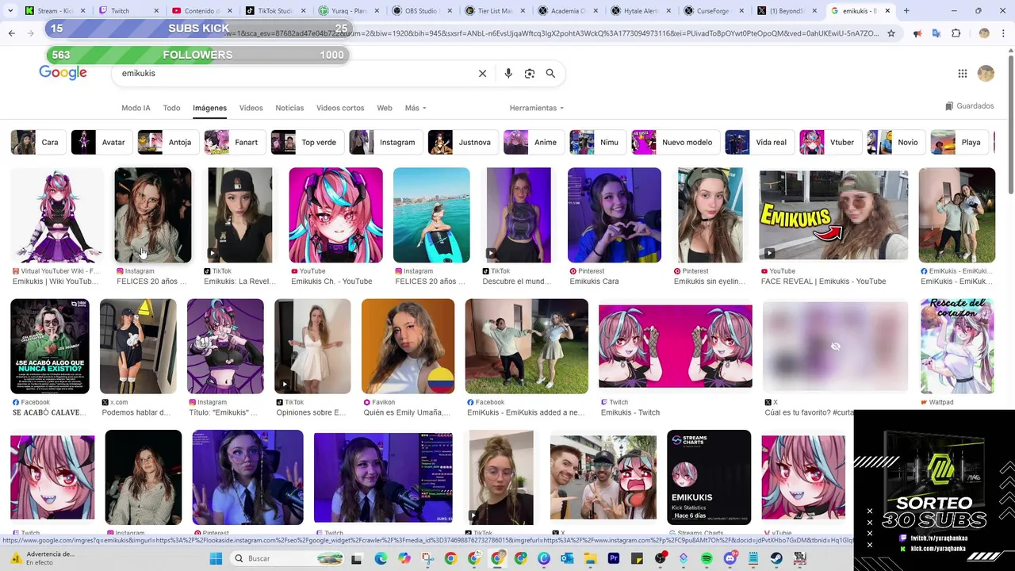1015x571 pixels.
Task: Switch to the Web results tab
Action: (385, 108)
